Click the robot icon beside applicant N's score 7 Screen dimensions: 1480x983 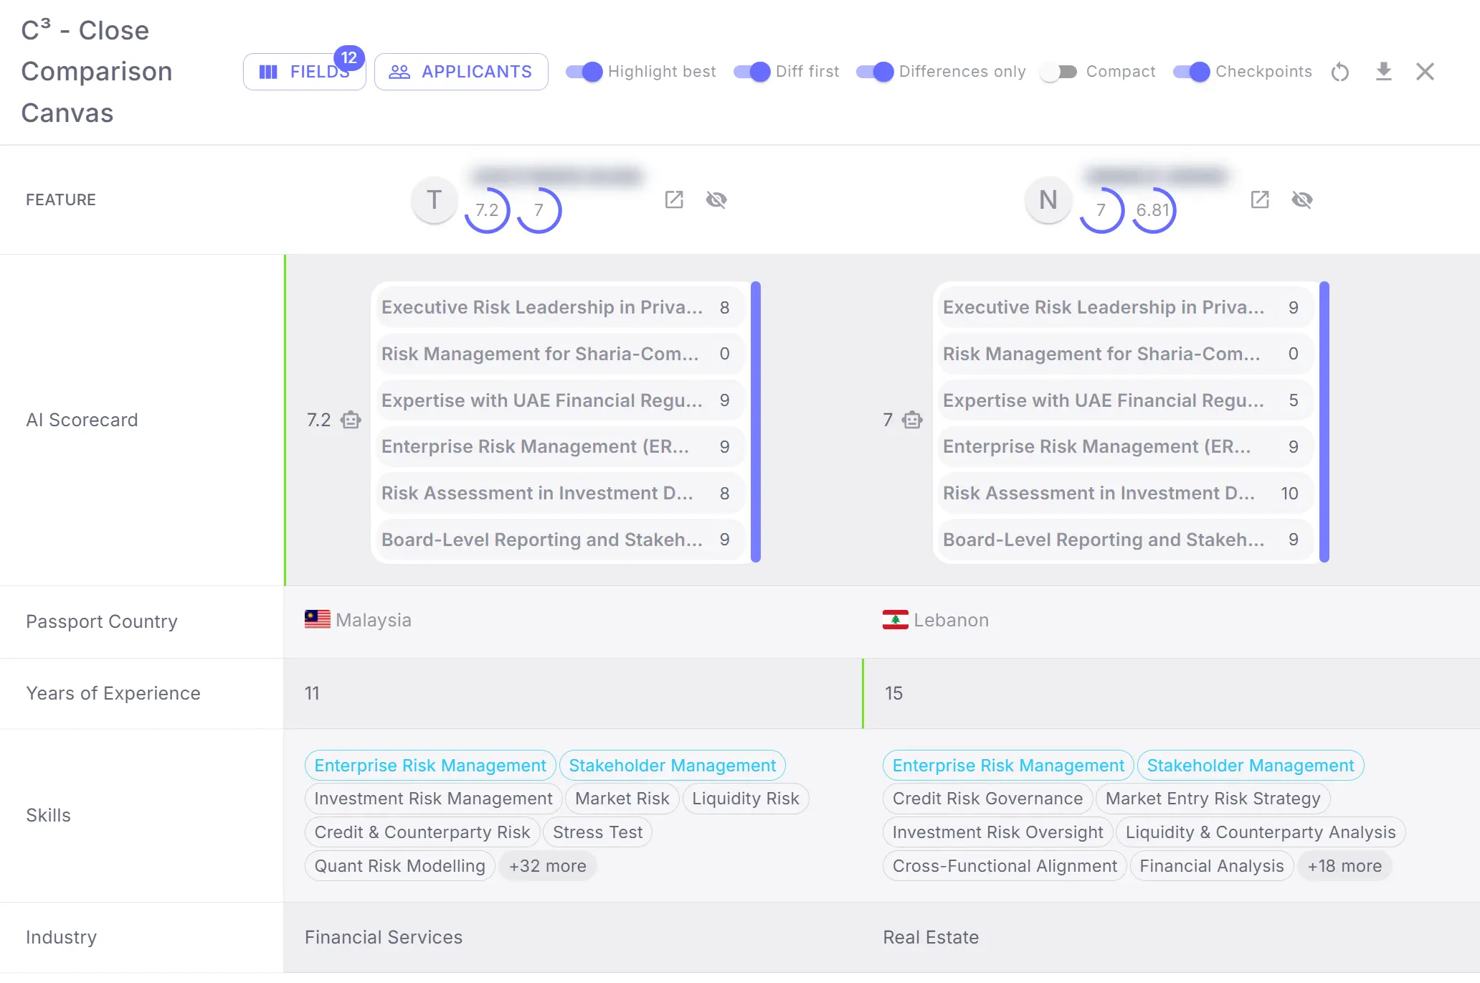911,420
